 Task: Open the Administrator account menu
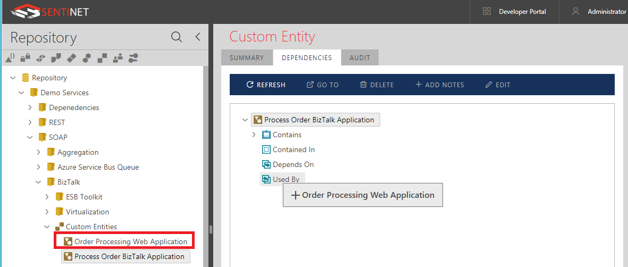(x=607, y=12)
